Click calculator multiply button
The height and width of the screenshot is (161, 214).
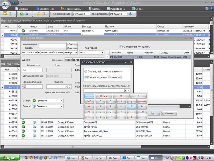pyautogui.click(x=131, y=107)
